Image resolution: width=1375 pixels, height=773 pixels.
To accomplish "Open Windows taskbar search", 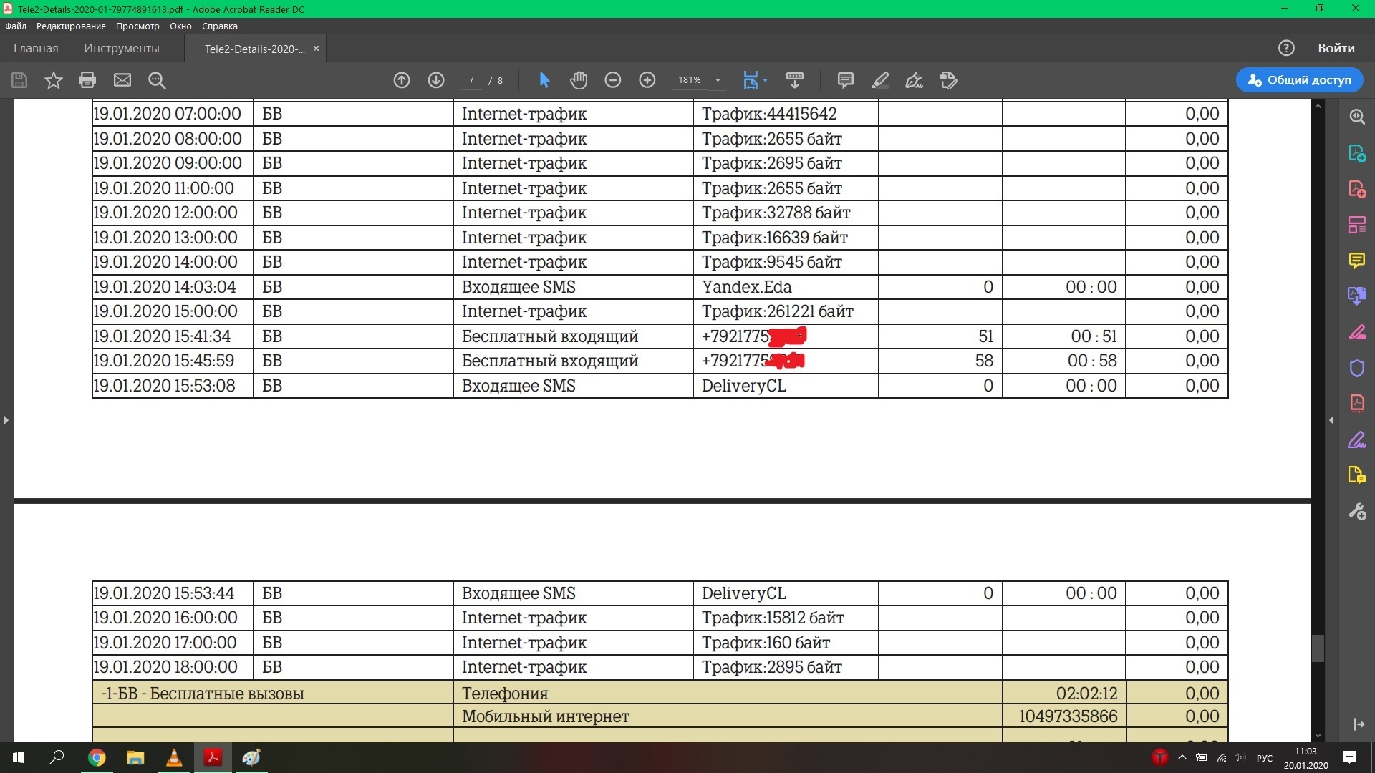I will point(57,757).
